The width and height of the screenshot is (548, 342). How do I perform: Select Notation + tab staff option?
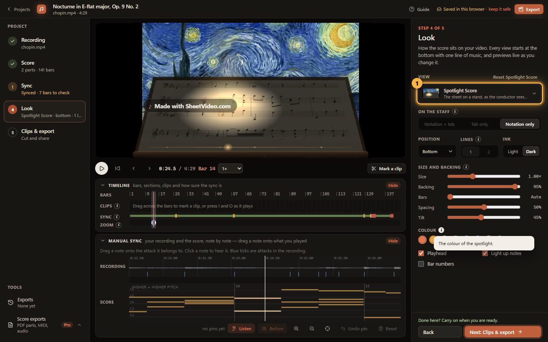pyautogui.click(x=439, y=124)
